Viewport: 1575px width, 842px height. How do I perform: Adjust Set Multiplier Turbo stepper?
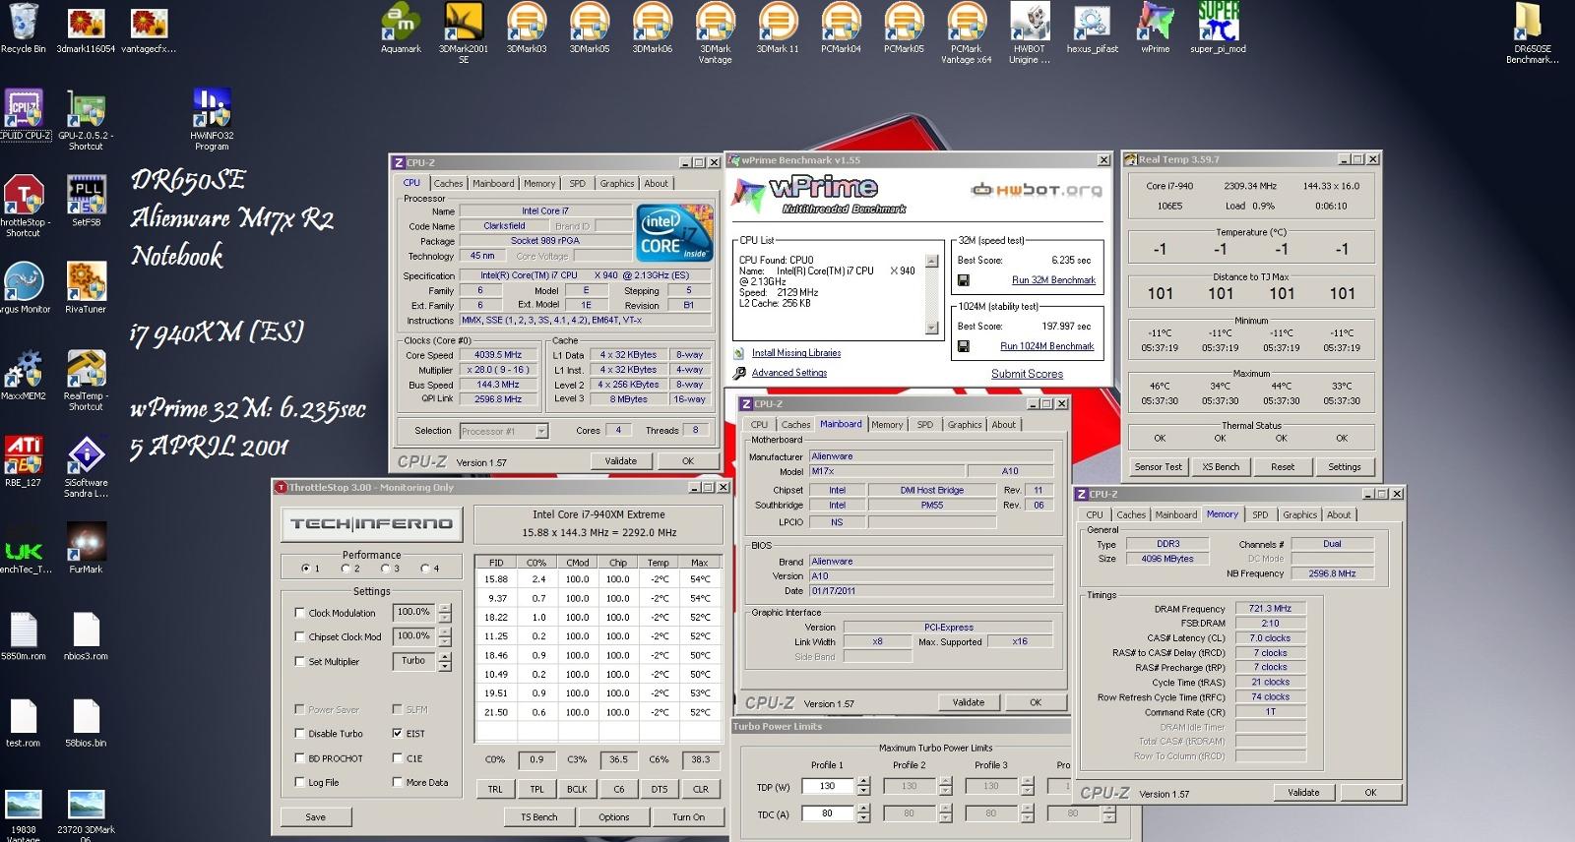click(x=445, y=661)
